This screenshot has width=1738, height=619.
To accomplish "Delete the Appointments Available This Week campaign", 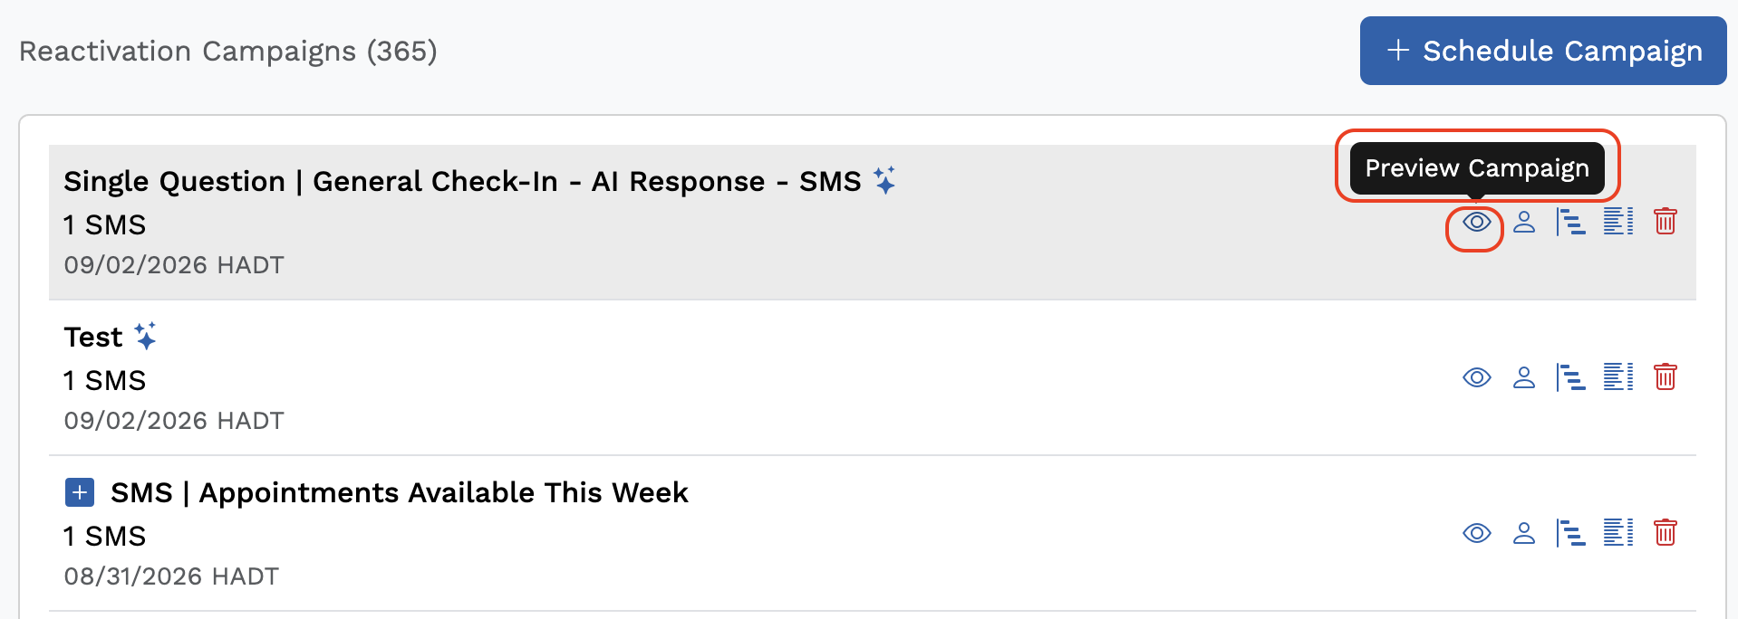I will [1666, 533].
